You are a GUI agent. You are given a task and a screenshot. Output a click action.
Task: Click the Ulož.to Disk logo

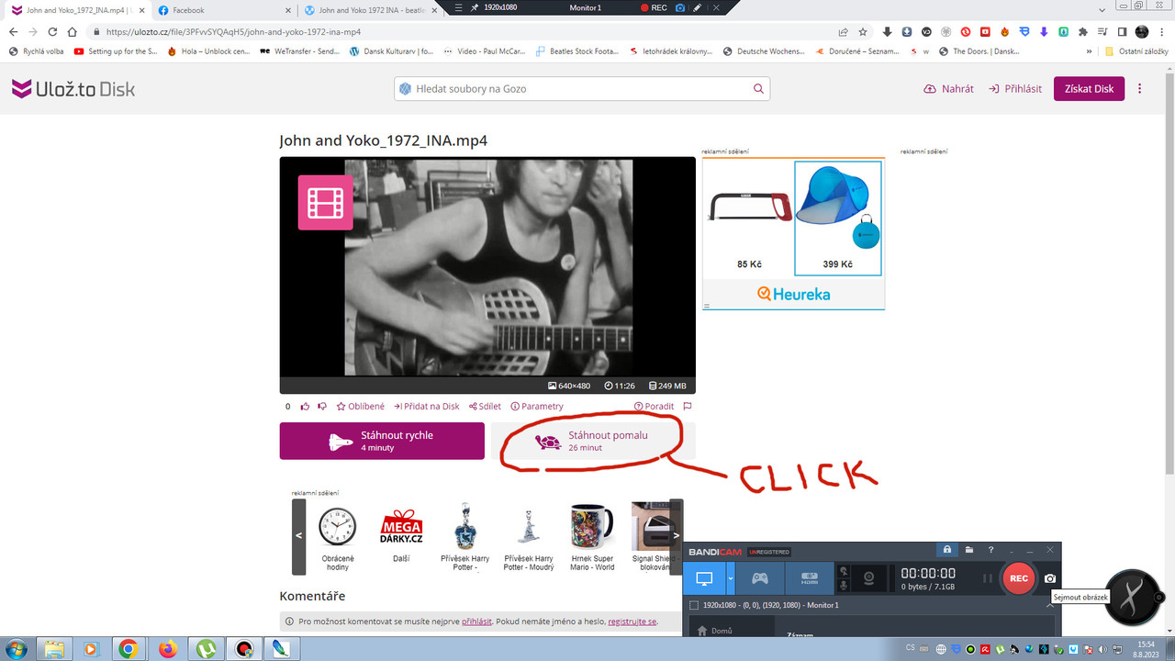click(x=73, y=88)
